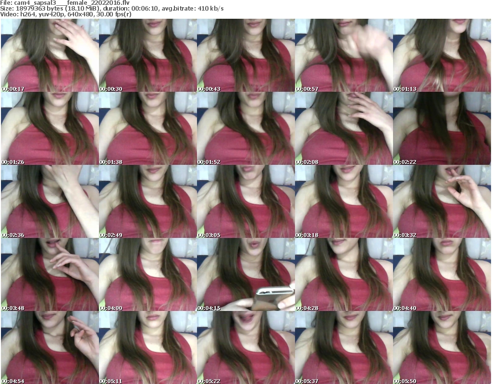
Task: Open the thumbnail frame at 00:01:52
Action: pos(246,128)
